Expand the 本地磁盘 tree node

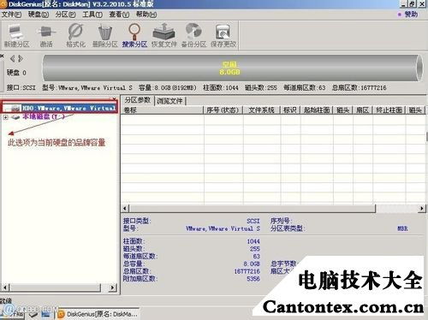point(5,117)
